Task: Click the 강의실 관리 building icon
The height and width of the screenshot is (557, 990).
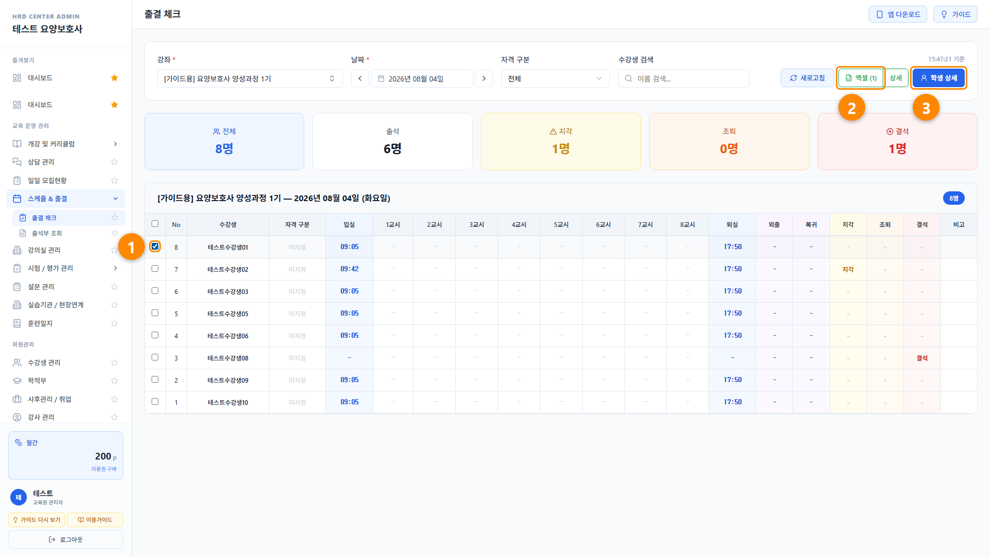Action: (17, 250)
